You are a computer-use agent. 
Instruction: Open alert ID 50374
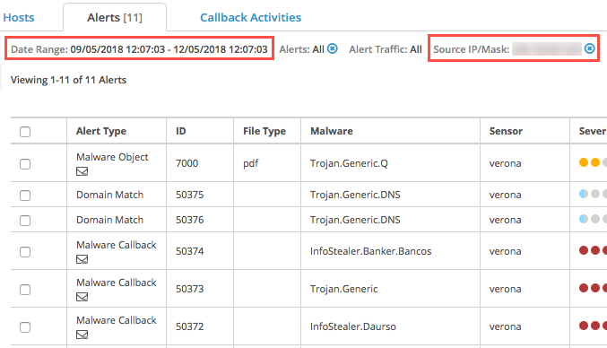pyautogui.click(x=190, y=251)
